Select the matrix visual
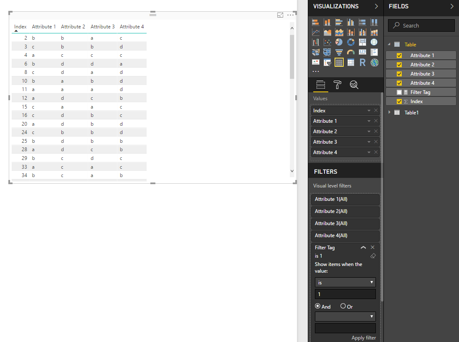The width and height of the screenshot is (459, 342). point(351,62)
